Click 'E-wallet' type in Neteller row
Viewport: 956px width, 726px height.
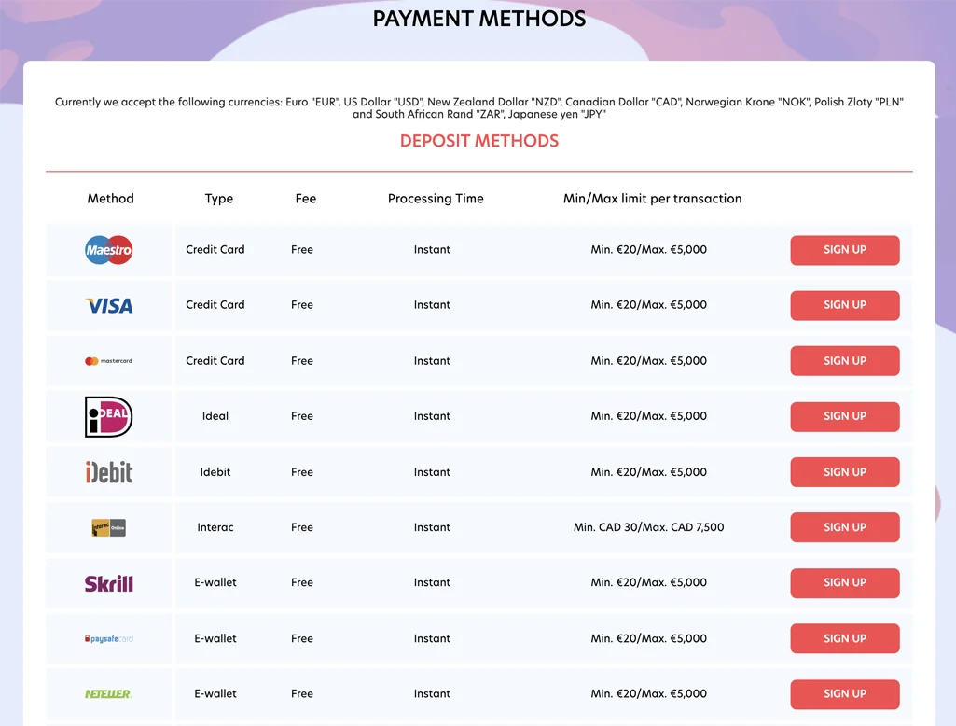click(x=215, y=693)
